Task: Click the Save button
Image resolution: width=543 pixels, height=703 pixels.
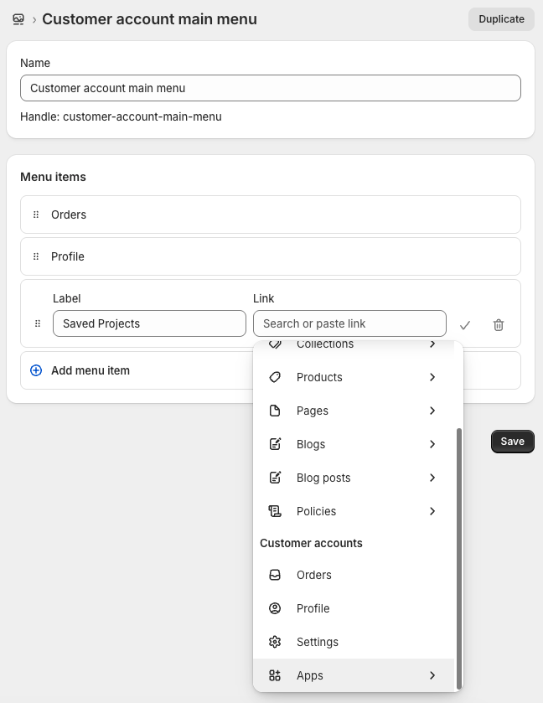Action: tap(512, 442)
